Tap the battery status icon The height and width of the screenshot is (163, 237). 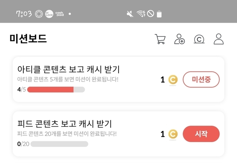click(x=159, y=14)
